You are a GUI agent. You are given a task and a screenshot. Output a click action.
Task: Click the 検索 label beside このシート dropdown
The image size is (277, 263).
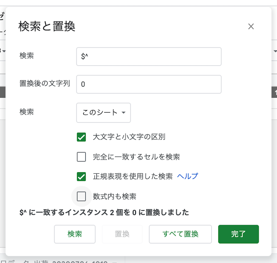(27, 112)
